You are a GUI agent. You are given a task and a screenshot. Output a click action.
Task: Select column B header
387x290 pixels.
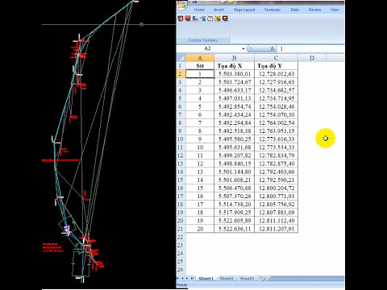point(234,58)
